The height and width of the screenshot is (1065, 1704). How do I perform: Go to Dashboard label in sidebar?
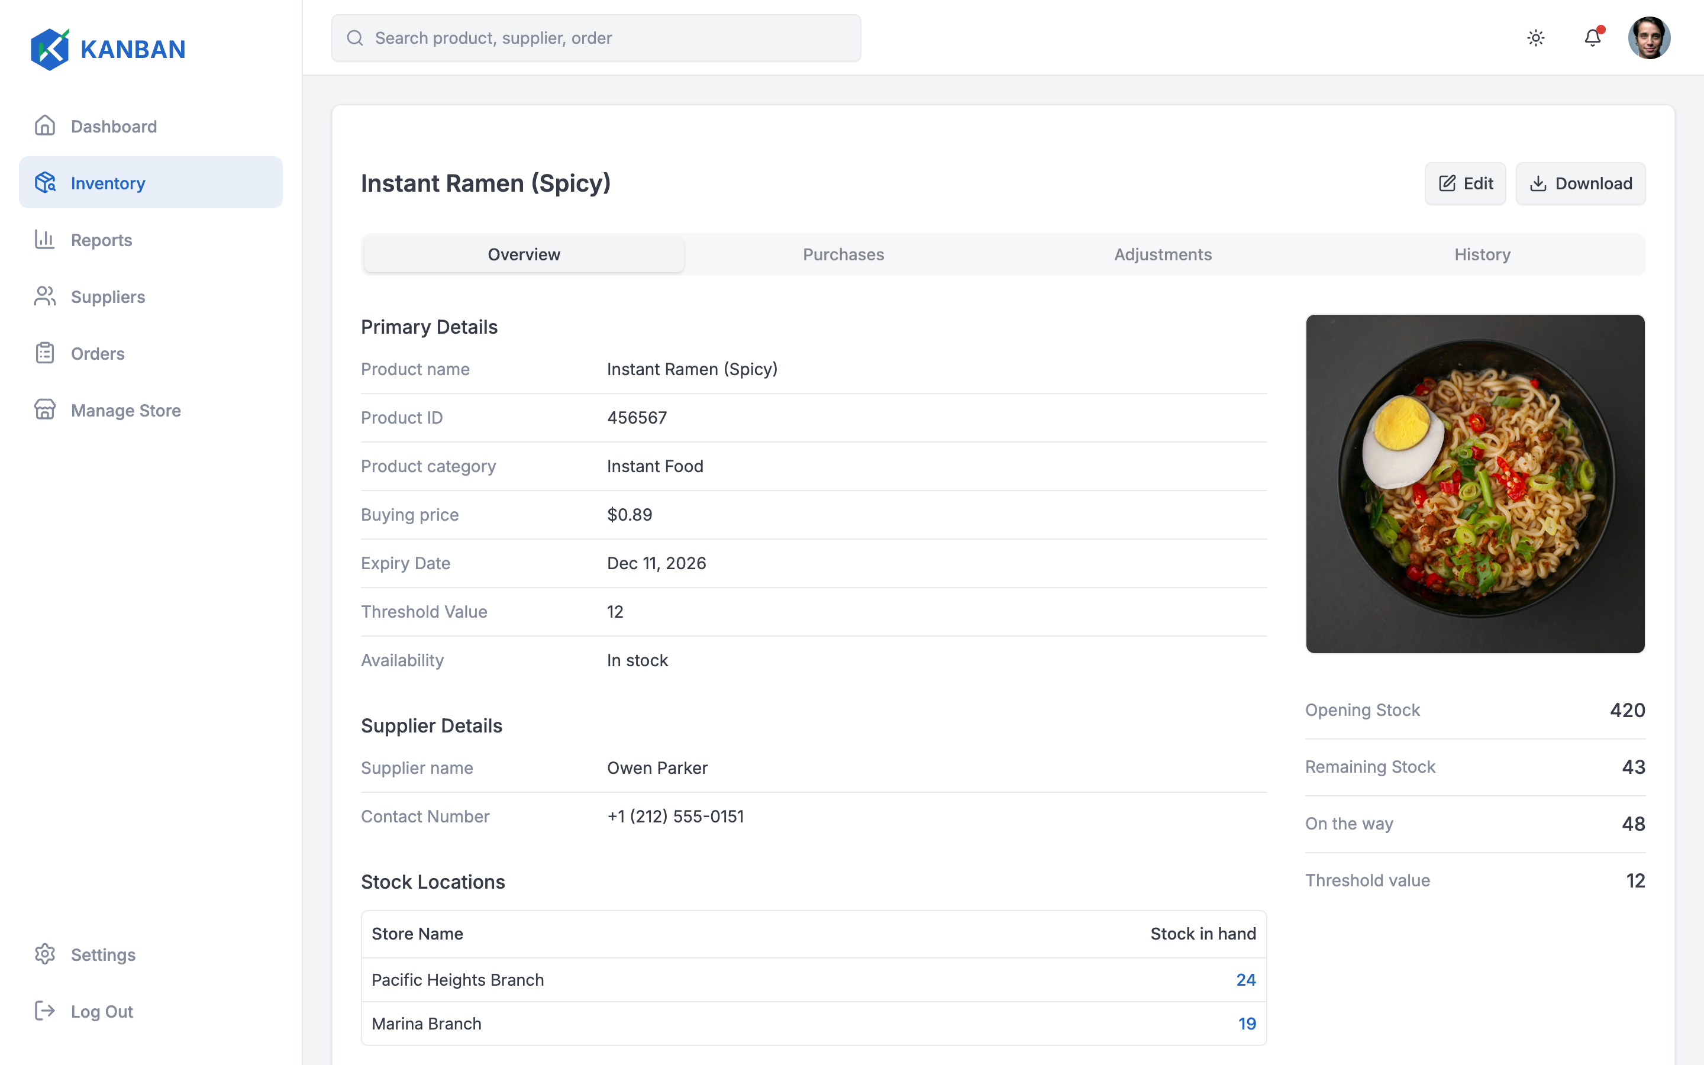click(x=114, y=127)
